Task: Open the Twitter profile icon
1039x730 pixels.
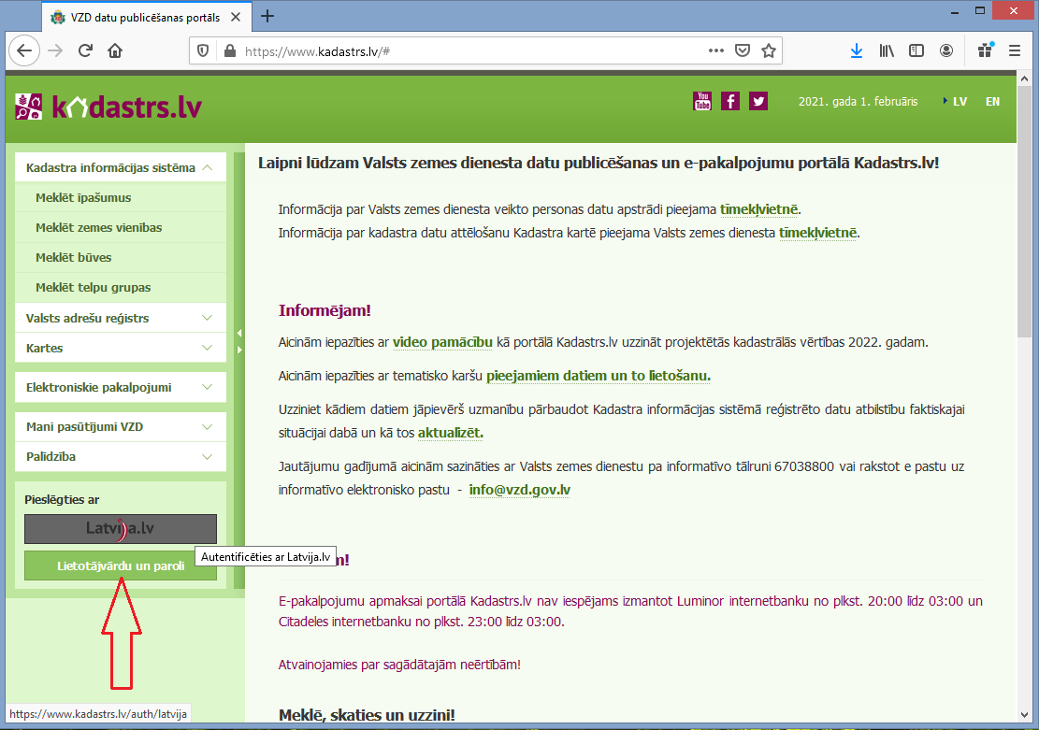Action: pyautogui.click(x=758, y=101)
